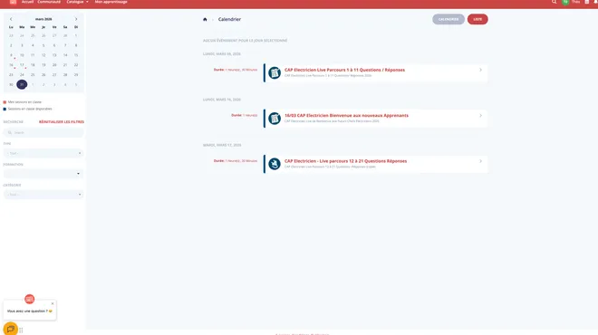Toggle 'Mes sessions en classe' red legend
Viewport: 598px width, 335px height.
click(23, 102)
